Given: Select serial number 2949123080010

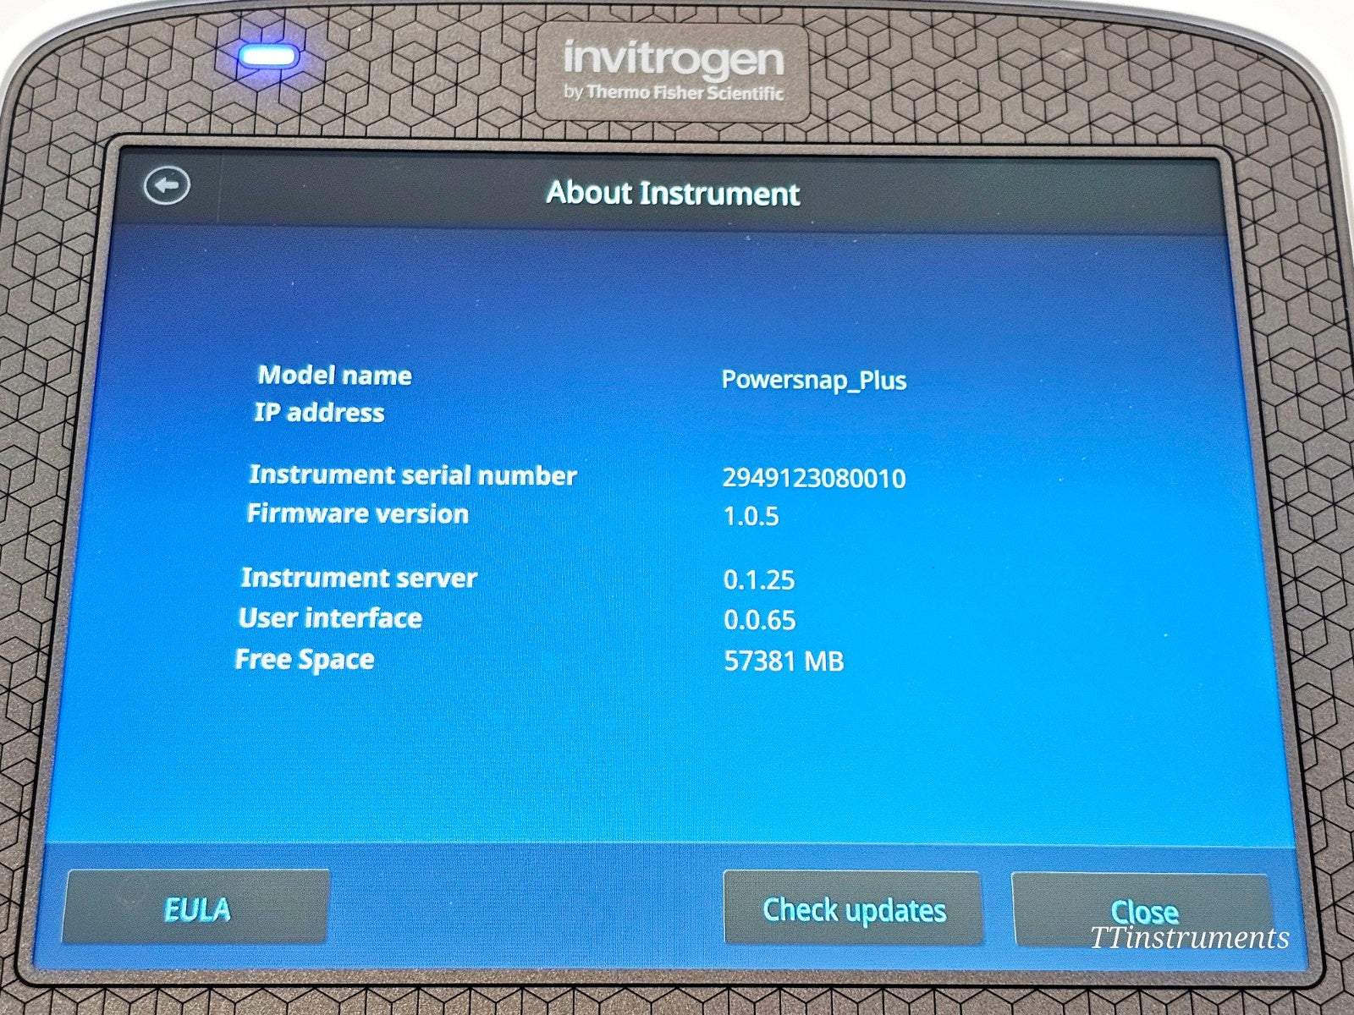Looking at the screenshot, I should [814, 478].
